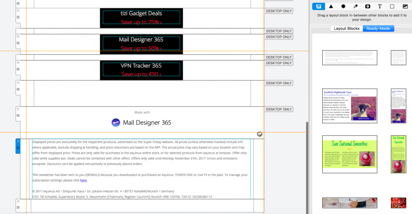Click the 'This newsletter has been sent' line

[x=140, y=175]
